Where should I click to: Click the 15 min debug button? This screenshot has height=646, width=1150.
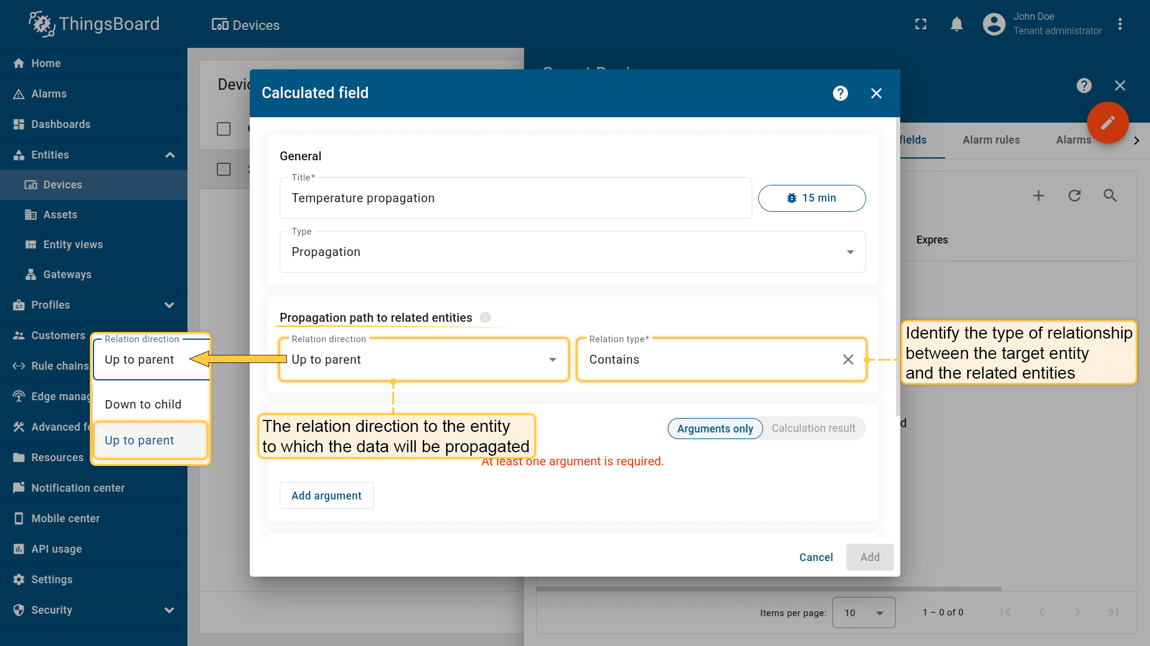[x=812, y=198]
